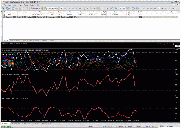Click the expert smiley icon at chart corner

tap(174, 44)
